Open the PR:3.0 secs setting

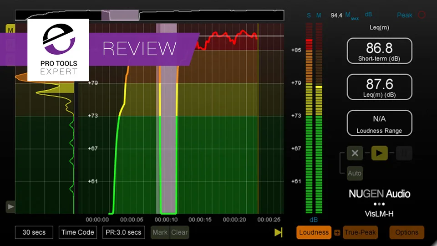[123, 232]
